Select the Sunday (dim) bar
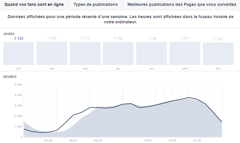Screen dimensions: 240x143 point(218,54)
